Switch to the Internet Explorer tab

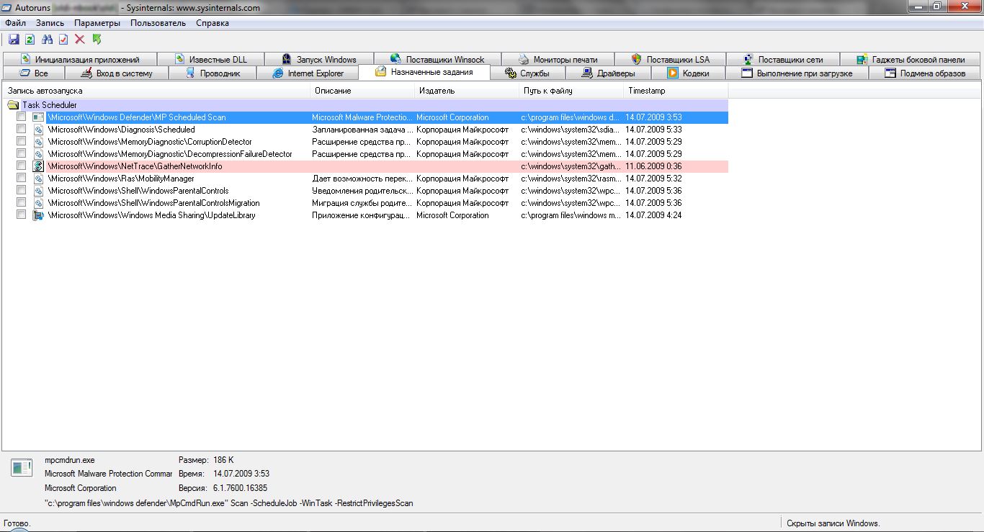[x=308, y=73]
